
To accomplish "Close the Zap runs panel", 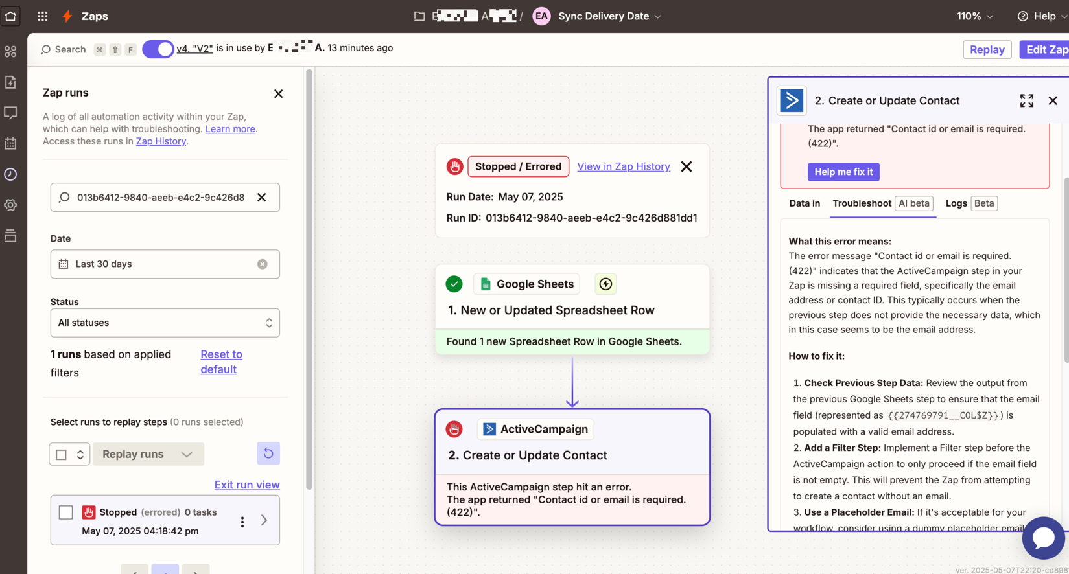I will pos(279,94).
